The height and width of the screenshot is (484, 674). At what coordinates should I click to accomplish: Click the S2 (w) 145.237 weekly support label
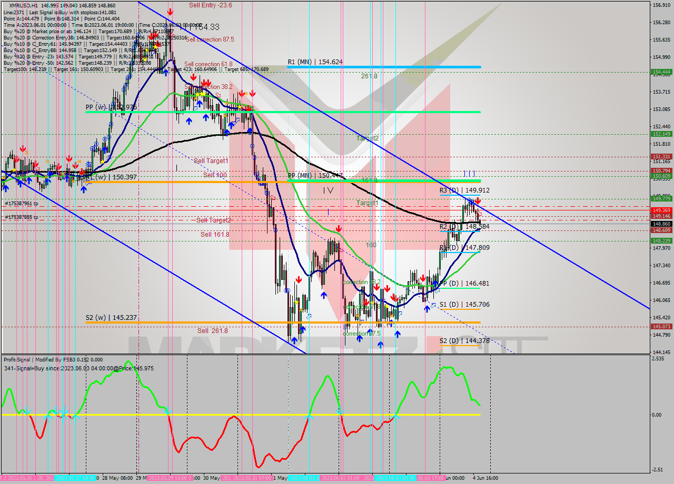click(x=111, y=318)
